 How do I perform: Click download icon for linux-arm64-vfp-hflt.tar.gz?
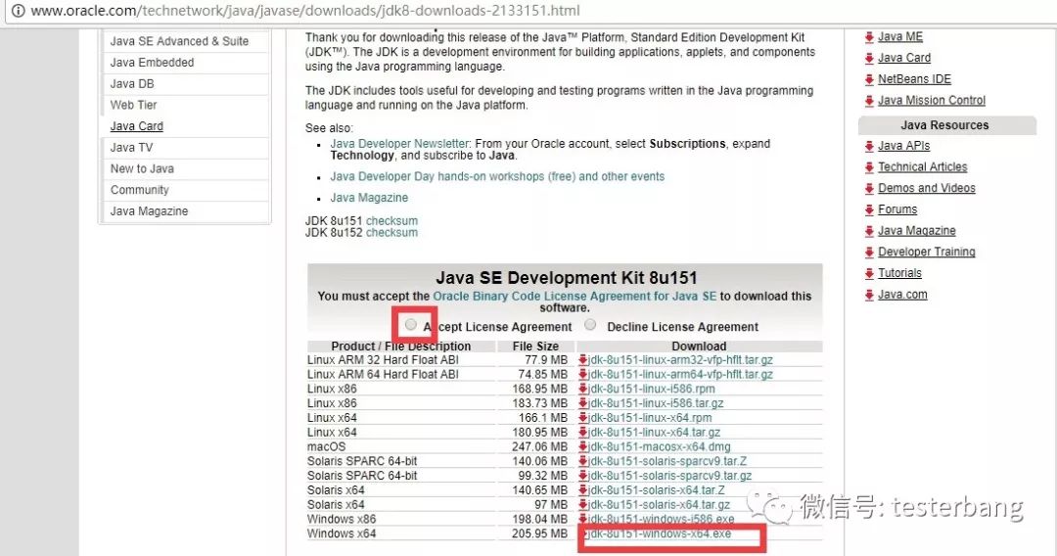pos(583,374)
